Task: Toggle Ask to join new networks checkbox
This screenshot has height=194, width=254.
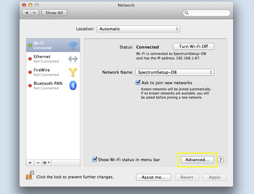Action: click(138, 82)
